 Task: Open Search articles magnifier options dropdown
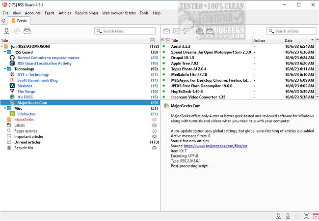pos(271,31)
